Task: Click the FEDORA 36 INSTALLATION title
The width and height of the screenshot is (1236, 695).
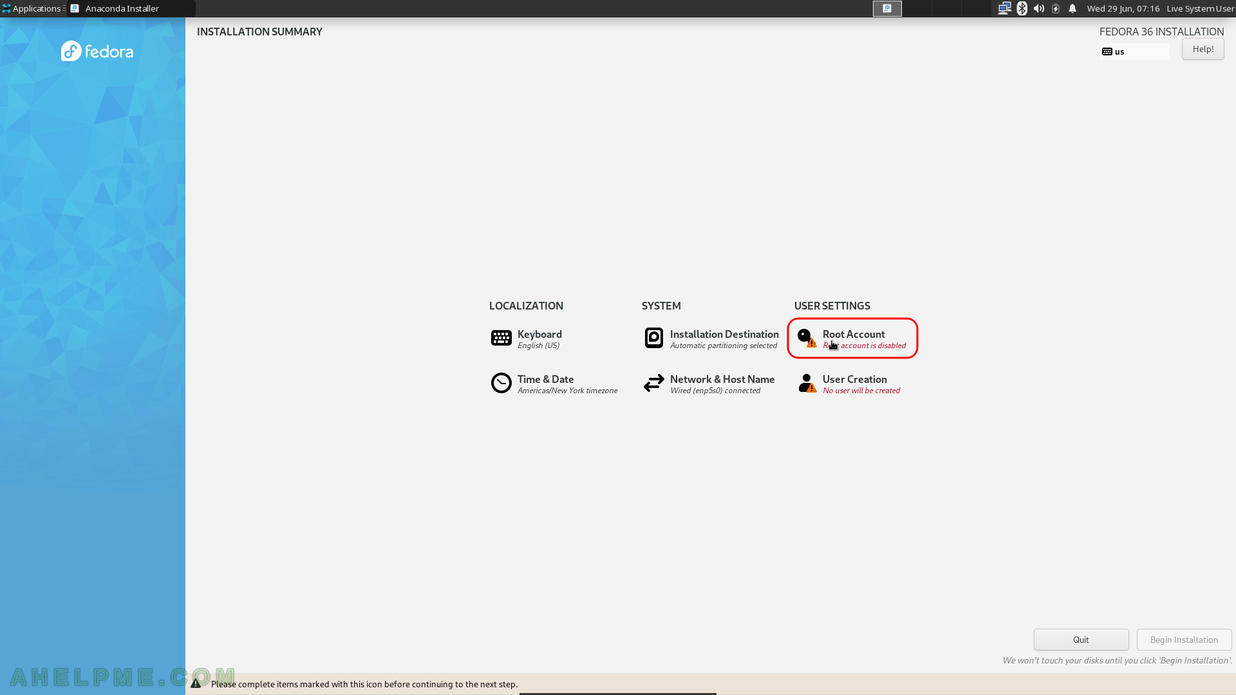Action: tap(1161, 32)
